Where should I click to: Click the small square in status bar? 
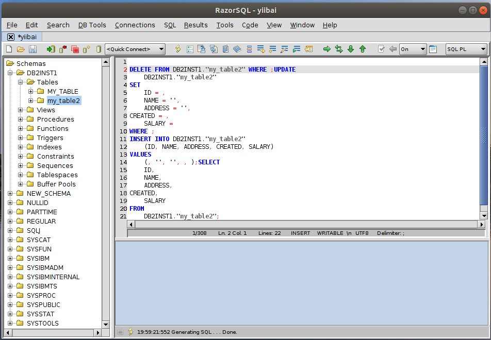tap(120, 332)
